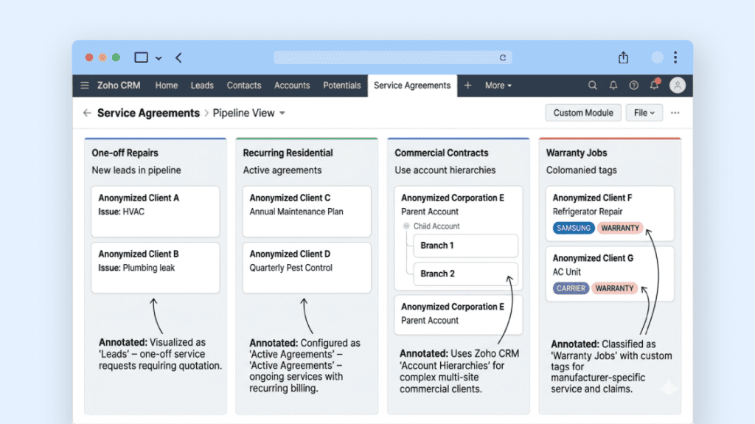
Task: Click the help question mark icon
Action: coord(633,86)
